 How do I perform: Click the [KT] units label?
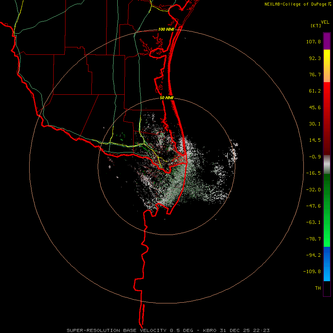(316, 26)
